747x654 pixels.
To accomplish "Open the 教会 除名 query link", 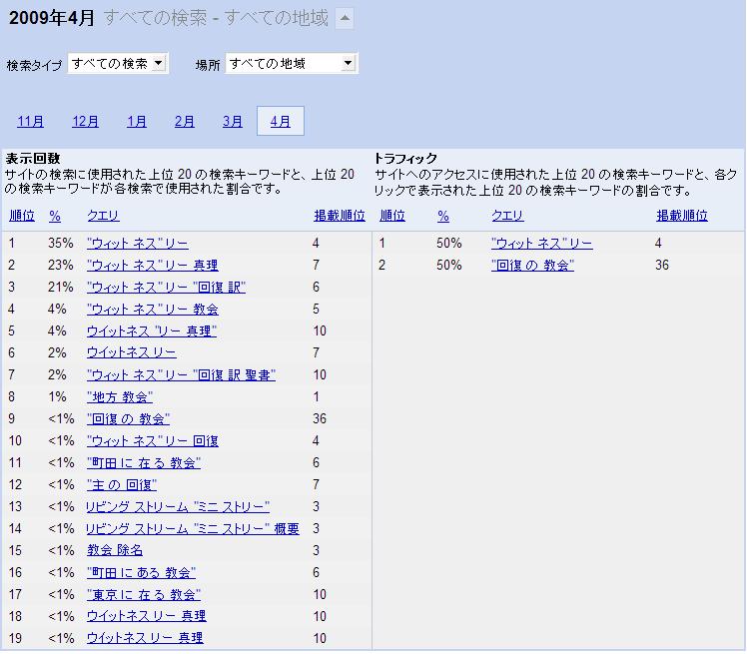I will point(115,550).
